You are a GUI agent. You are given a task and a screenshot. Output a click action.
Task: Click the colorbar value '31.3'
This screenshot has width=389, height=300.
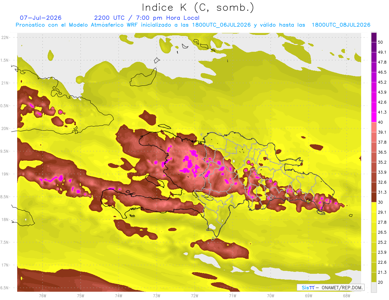(x=382, y=192)
